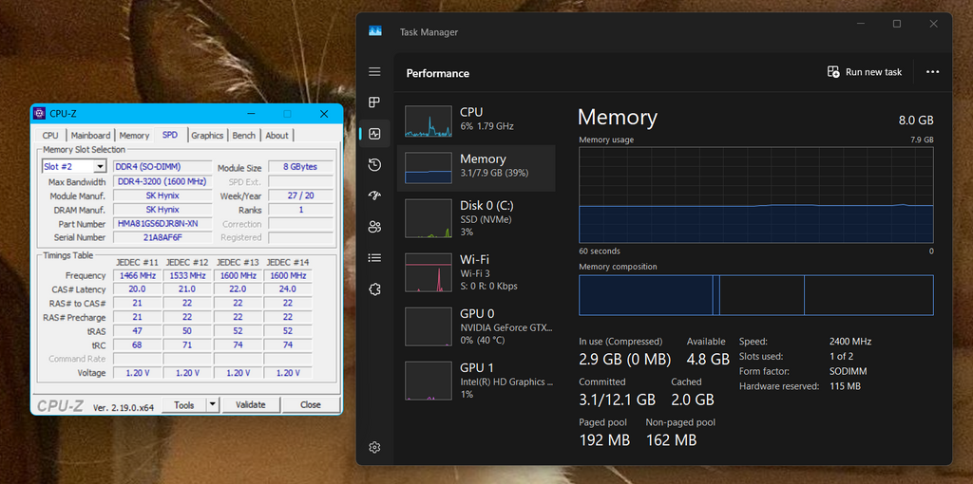
Task: Expand Tools dropdown arrow in CPU-Z
Action: [213, 404]
